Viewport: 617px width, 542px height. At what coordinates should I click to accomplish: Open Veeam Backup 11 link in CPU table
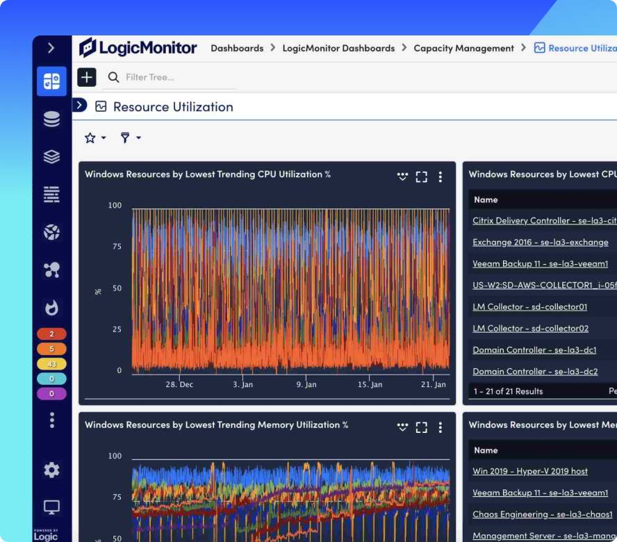[x=541, y=264]
